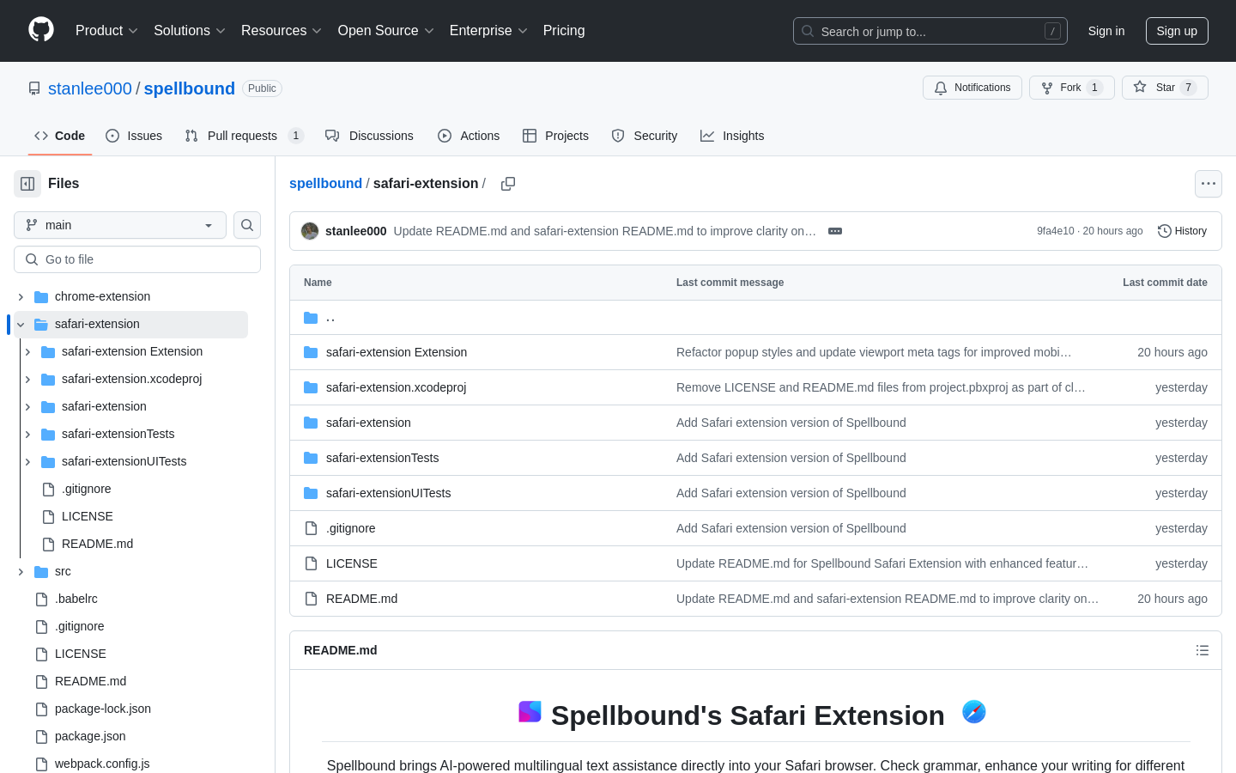Open package-lock.json in file tree

103,709
